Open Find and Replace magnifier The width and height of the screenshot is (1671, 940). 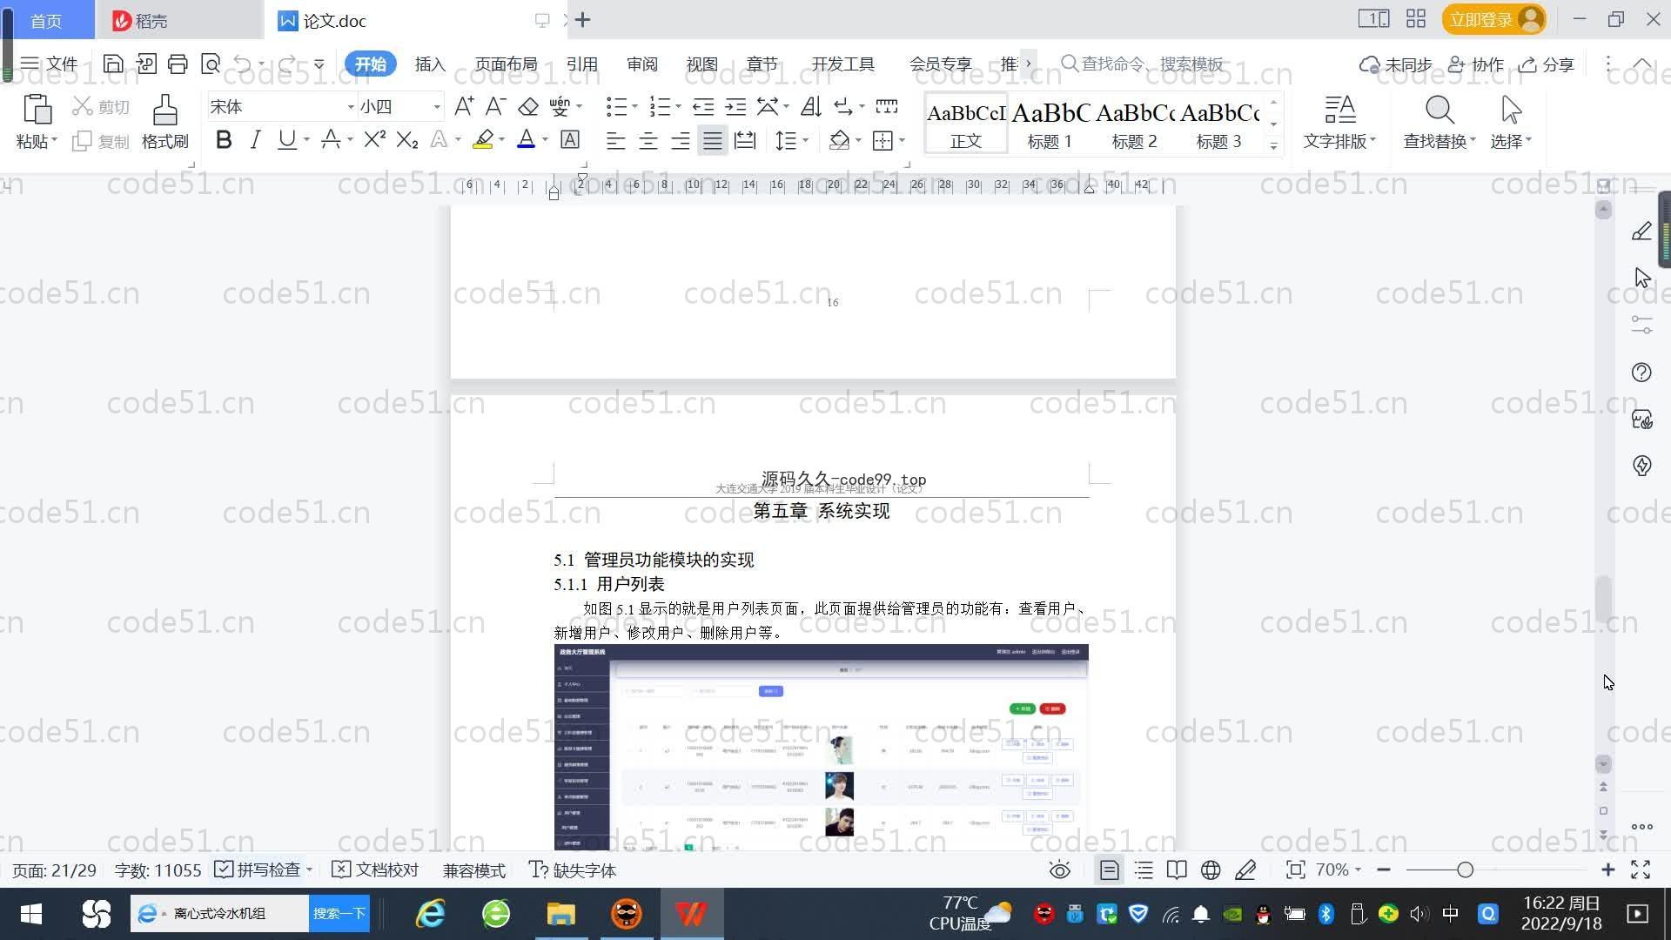pos(1439,111)
